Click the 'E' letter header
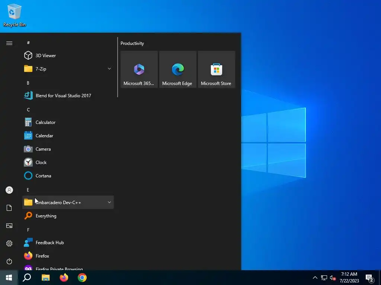Image resolution: width=381 pixels, height=285 pixels. pos(28,190)
